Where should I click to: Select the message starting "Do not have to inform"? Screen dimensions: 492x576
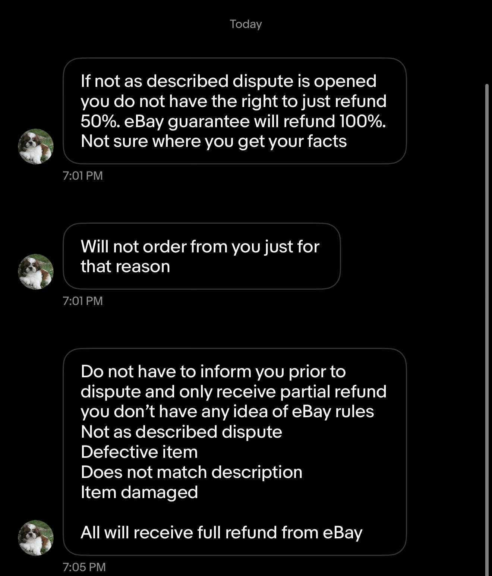pos(234,451)
